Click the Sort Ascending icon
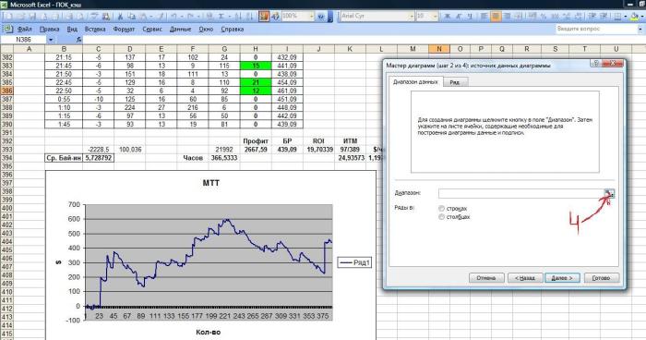This screenshot has width=646, height=340. pos(238,17)
